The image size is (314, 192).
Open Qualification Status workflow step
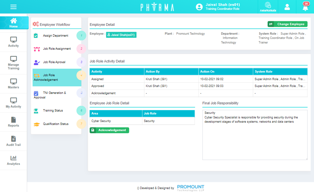(x=56, y=124)
